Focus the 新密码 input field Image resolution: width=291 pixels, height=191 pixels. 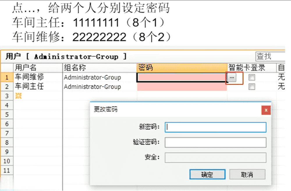215,127
